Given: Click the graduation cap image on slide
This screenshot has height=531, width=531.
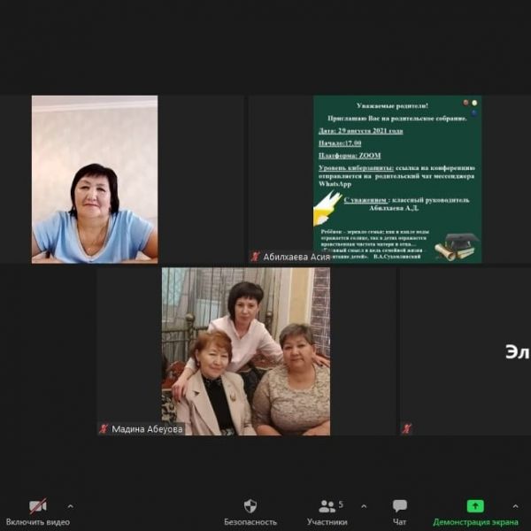Looking at the screenshot, I should click(x=458, y=245).
